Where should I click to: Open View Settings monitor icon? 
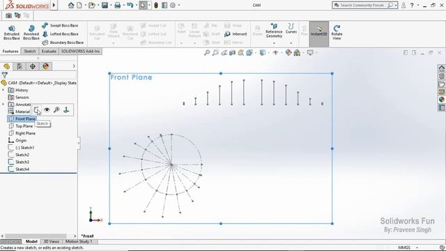click(310, 53)
